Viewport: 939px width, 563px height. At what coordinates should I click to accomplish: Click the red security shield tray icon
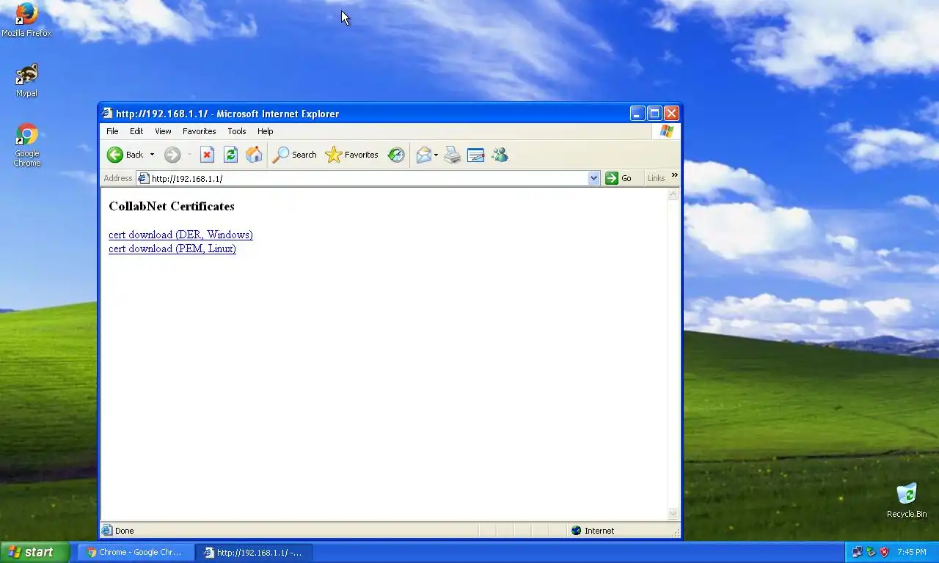tap(885, 552)
